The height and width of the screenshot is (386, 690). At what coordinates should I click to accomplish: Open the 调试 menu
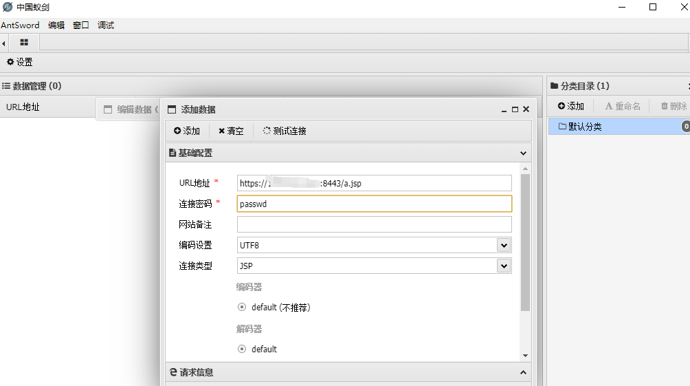(x=106, y=25)
